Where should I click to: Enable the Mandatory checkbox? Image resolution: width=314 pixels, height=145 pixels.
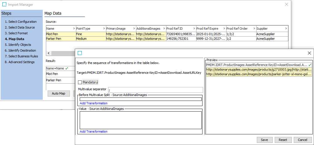[x=80, y=82]
